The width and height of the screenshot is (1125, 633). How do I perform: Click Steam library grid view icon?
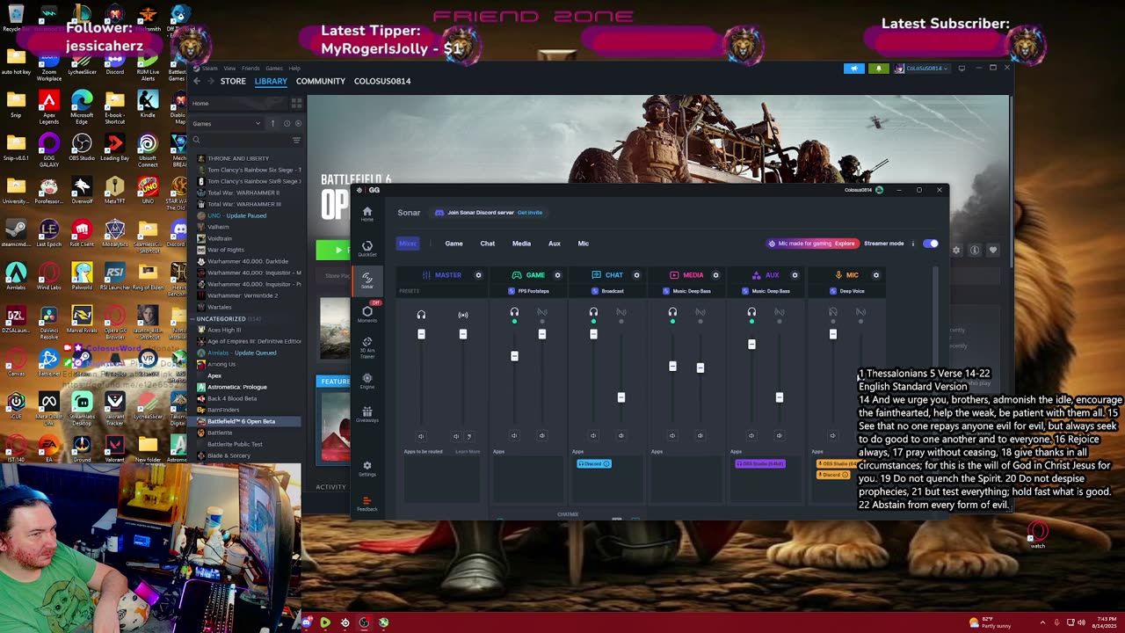296,103
